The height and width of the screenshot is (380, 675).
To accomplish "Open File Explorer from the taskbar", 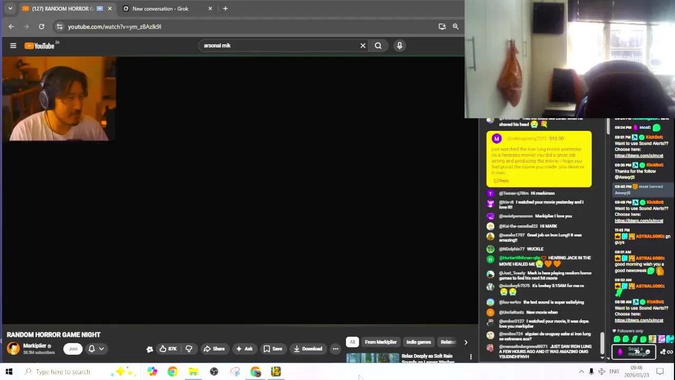I will coord(193,372).
